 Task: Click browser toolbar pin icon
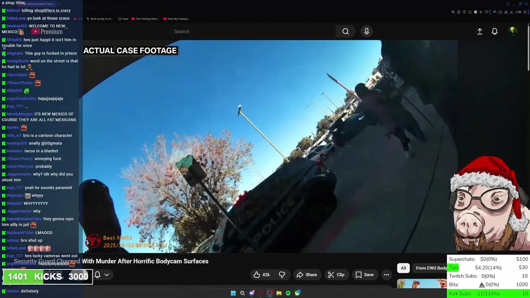coord(464,12)
